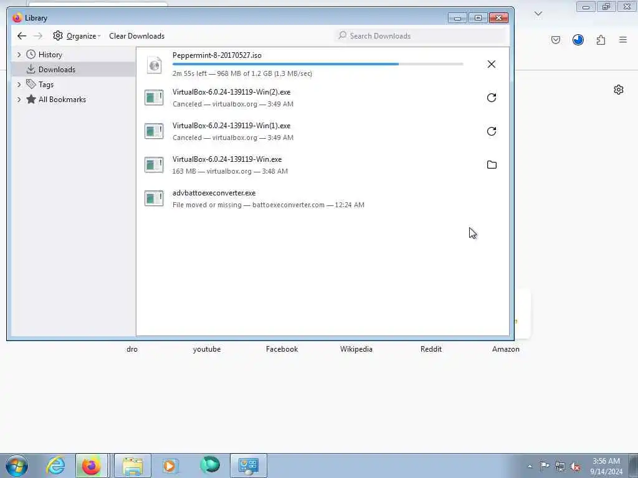Switch to Firefox in the taskbar

(x=92, y=466)
